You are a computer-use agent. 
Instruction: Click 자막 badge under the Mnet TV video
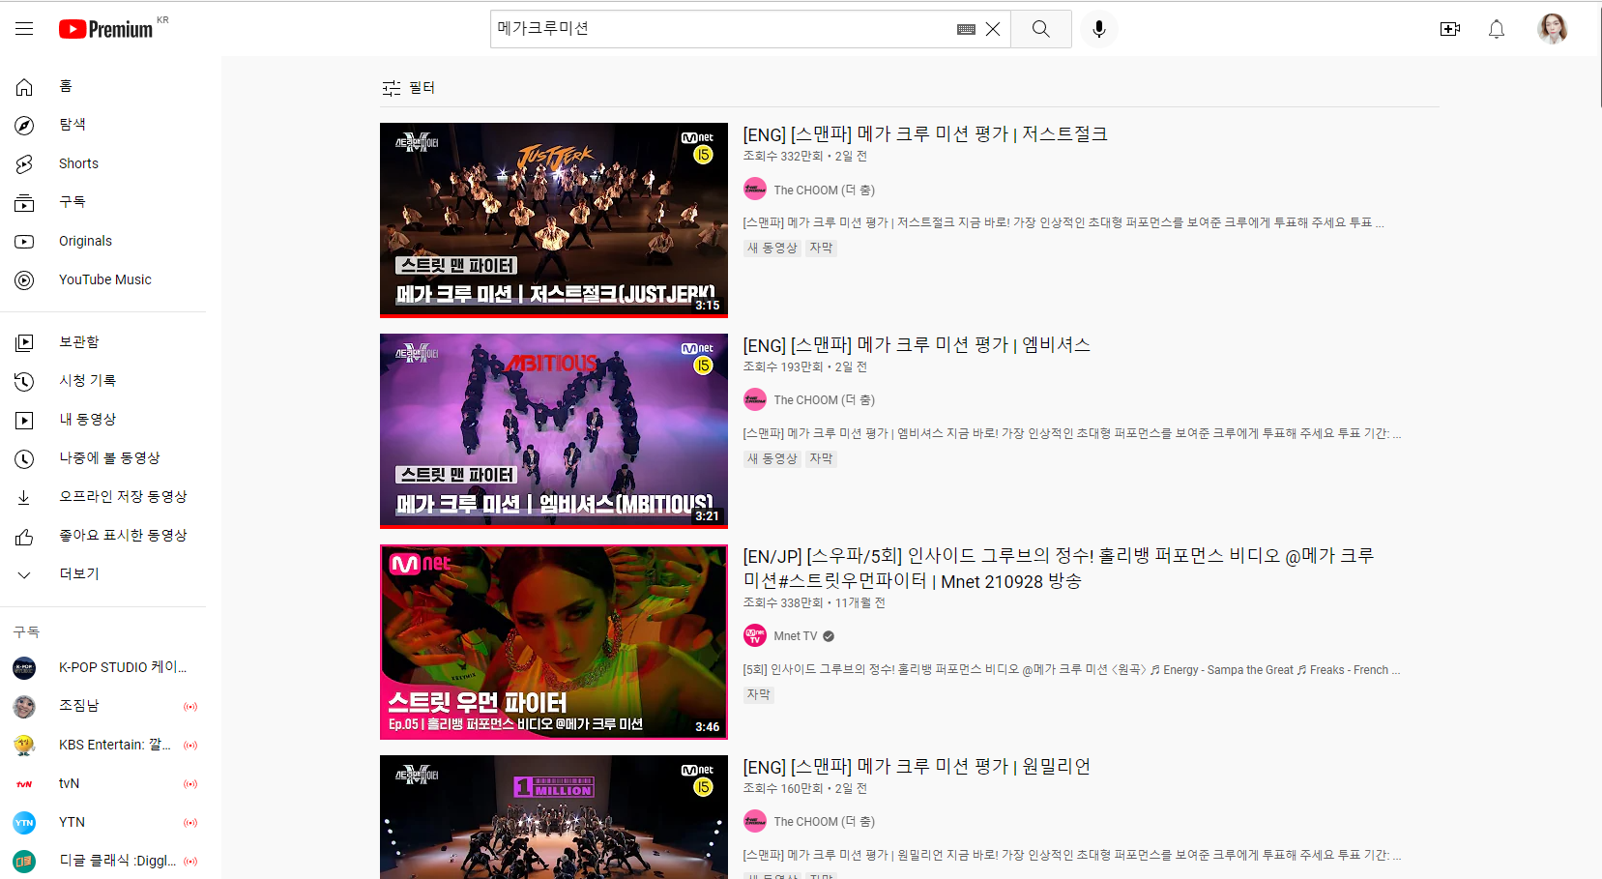759,695
